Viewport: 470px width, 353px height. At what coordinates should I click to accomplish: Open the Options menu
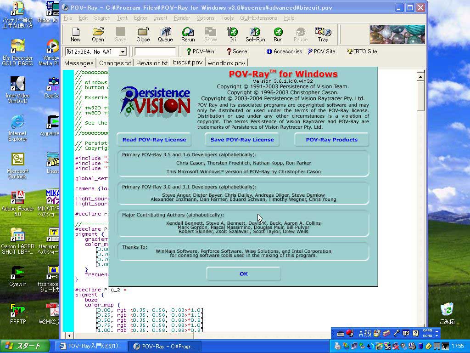point(205,18)
